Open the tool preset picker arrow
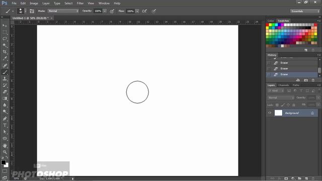 point(13,11)
